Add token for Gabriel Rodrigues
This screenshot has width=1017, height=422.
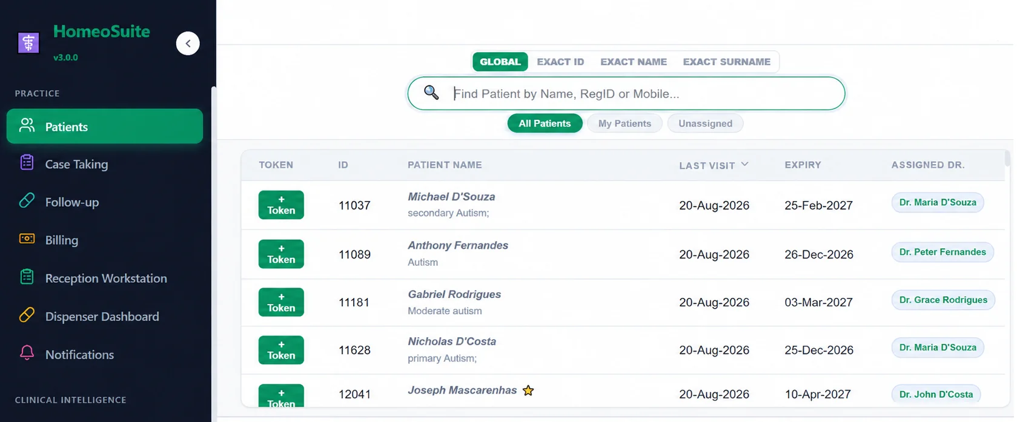tap(281, 302)
